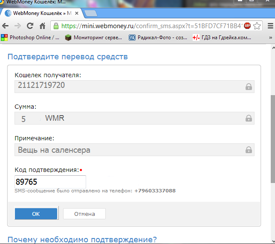Click lock icon in the Примечание field
Viewport: 275px width, 244px height.
249,150
